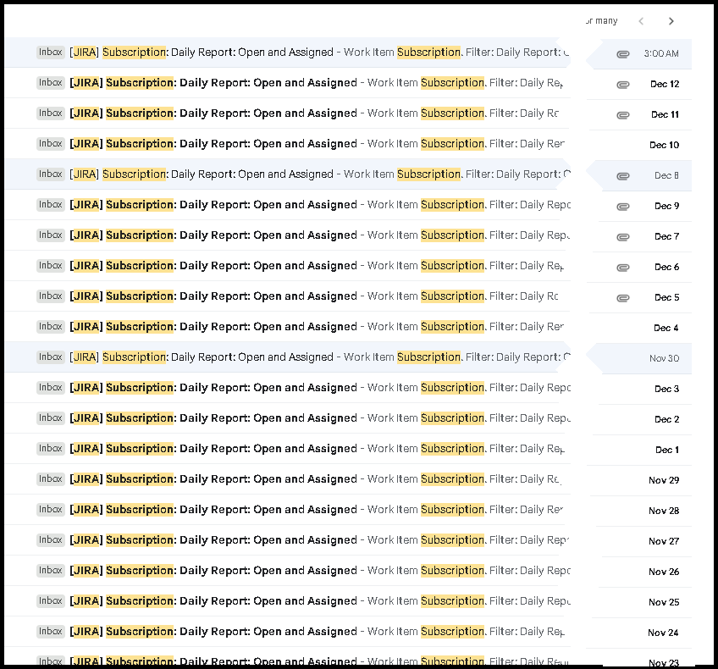Open the JIRA report email from Nov 29
The width and height of the screenshot is (718, 669).
coord(348,479)
